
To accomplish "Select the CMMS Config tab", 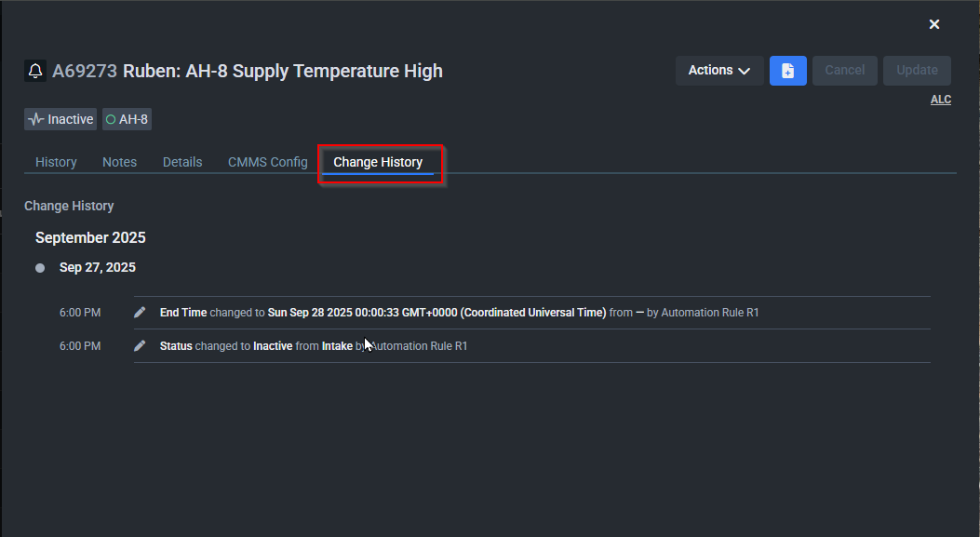I will (268, 162).
